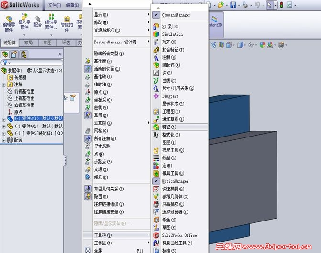Open the 编辑(E) menu
The image size is (321, 253).
tap(73, 5)
